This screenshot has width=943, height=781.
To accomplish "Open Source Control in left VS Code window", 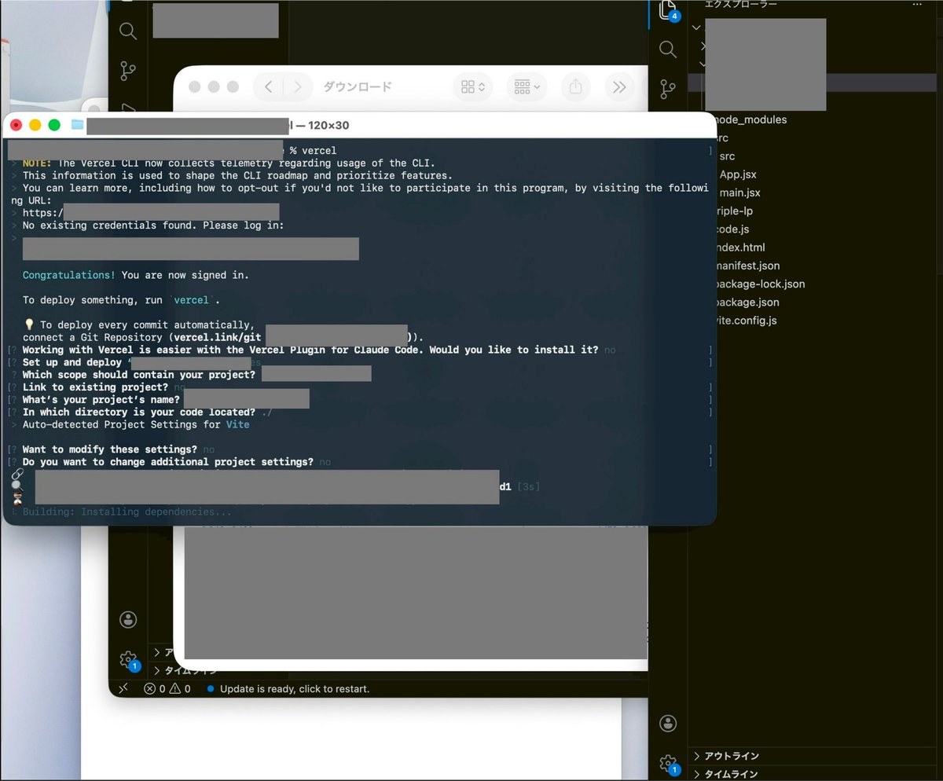I will click(x=128, y=71).
